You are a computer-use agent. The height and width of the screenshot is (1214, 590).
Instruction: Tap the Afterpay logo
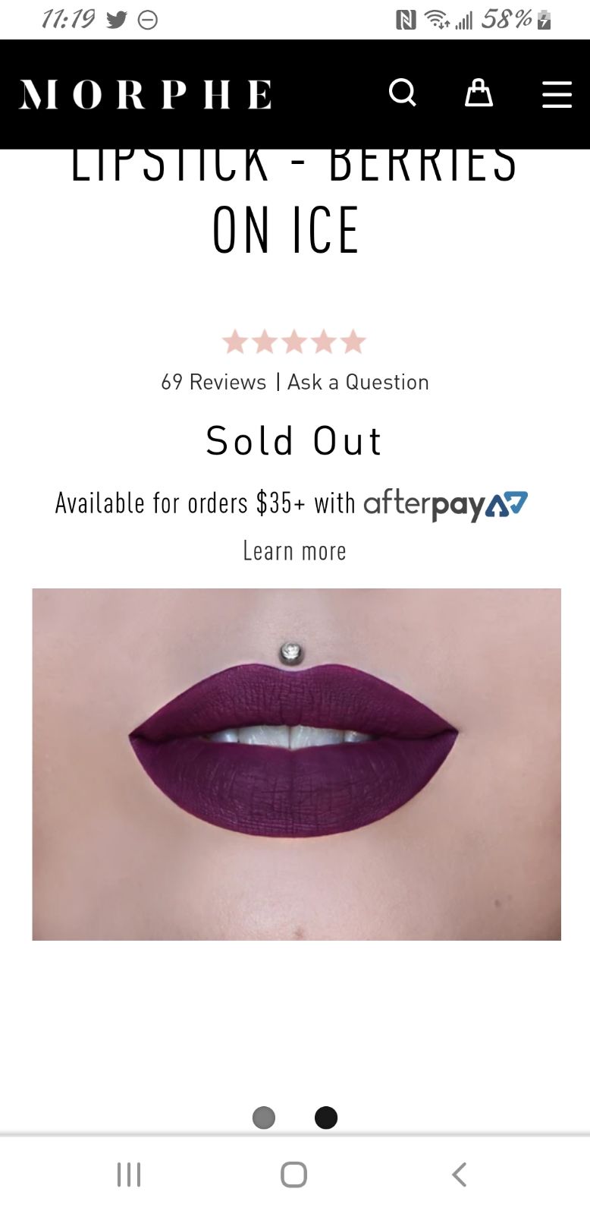445,504
